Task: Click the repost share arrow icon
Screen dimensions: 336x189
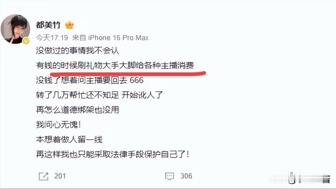Action: [44, 176]
